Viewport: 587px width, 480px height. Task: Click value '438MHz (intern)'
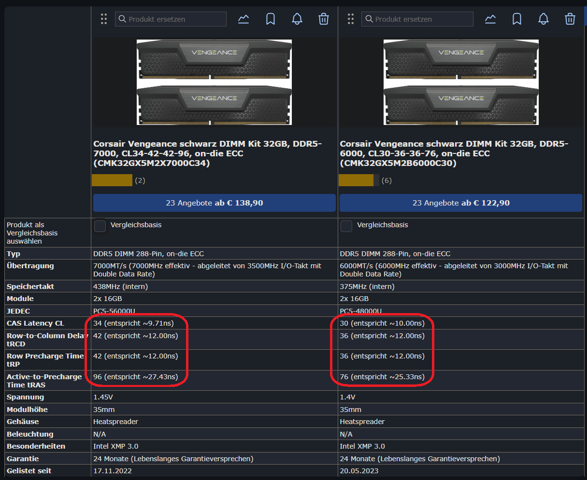click(121, 287)
